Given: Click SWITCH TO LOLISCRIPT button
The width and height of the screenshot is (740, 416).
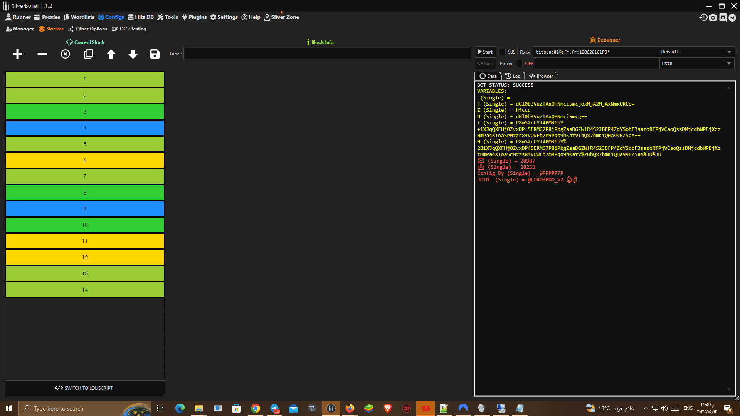Looking at the screenshot, I should [84, 388].
